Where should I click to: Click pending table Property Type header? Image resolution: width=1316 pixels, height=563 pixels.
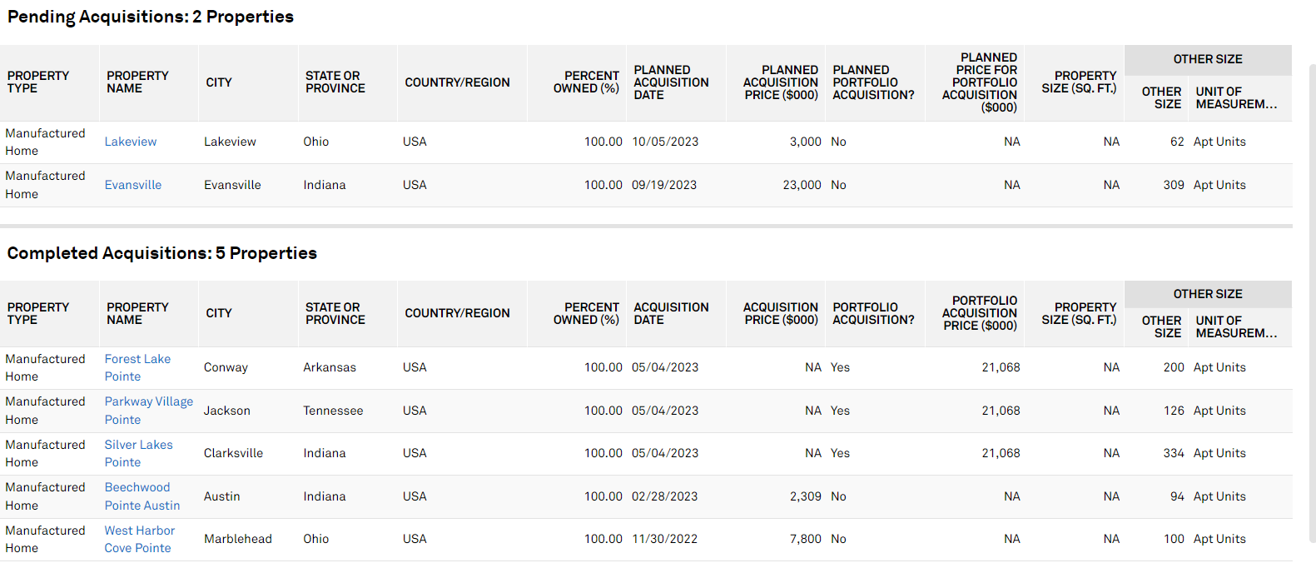point(38,82)
